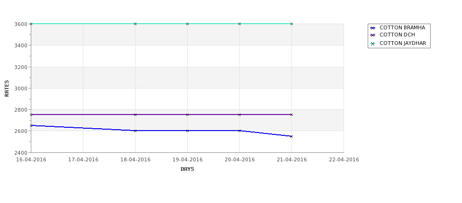Viewport: 462px width, 203px height.
Task: Click the 22-04-2016 date axis label
Action: pyautogui.click(x=344, y=160)
